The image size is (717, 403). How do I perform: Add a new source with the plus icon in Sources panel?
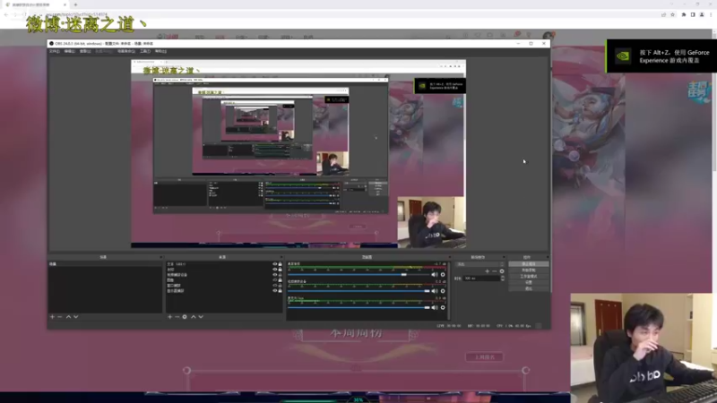point(169,317)
